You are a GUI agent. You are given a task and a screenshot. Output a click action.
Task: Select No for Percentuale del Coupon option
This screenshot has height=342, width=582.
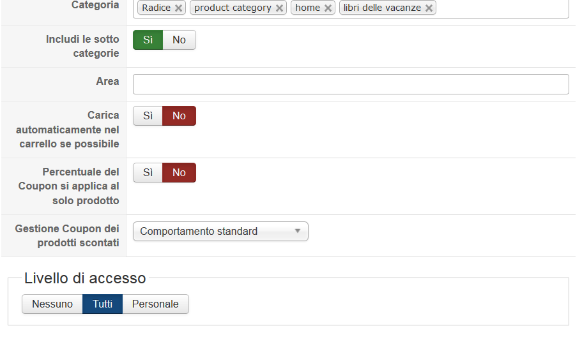point(179,173)
